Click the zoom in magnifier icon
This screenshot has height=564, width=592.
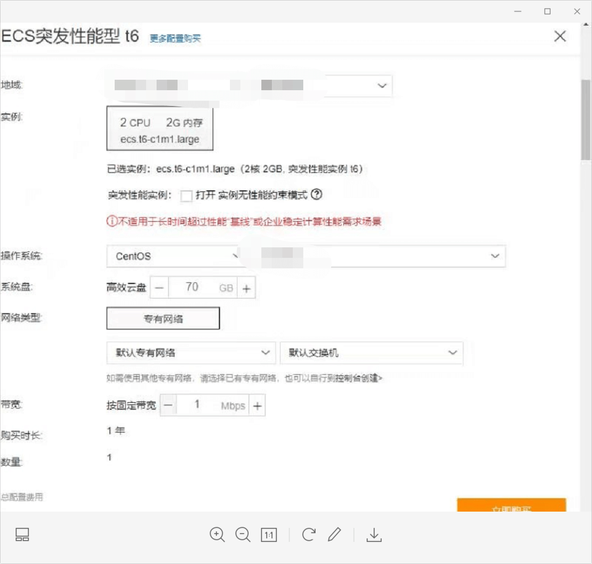point(217,535)
